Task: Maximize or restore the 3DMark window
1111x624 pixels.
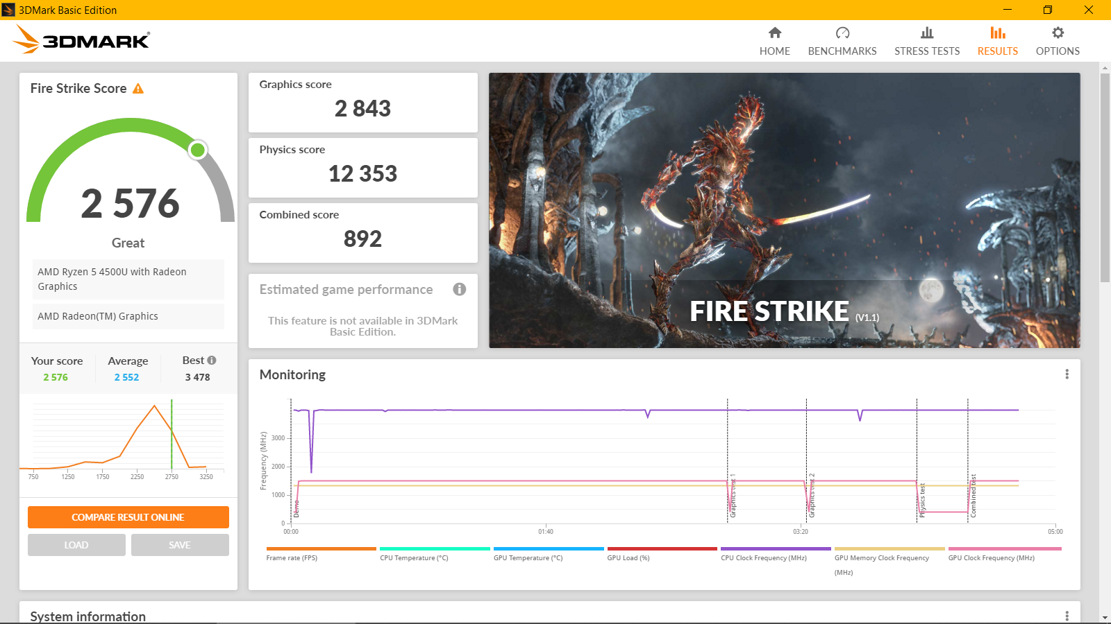Action: click(x=1048, y=10)
